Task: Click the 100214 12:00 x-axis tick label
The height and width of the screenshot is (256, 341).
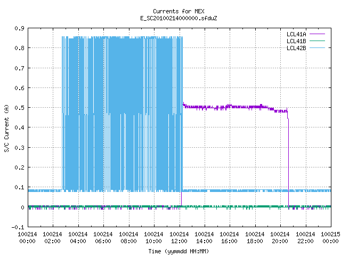Action: coord(179,238)
